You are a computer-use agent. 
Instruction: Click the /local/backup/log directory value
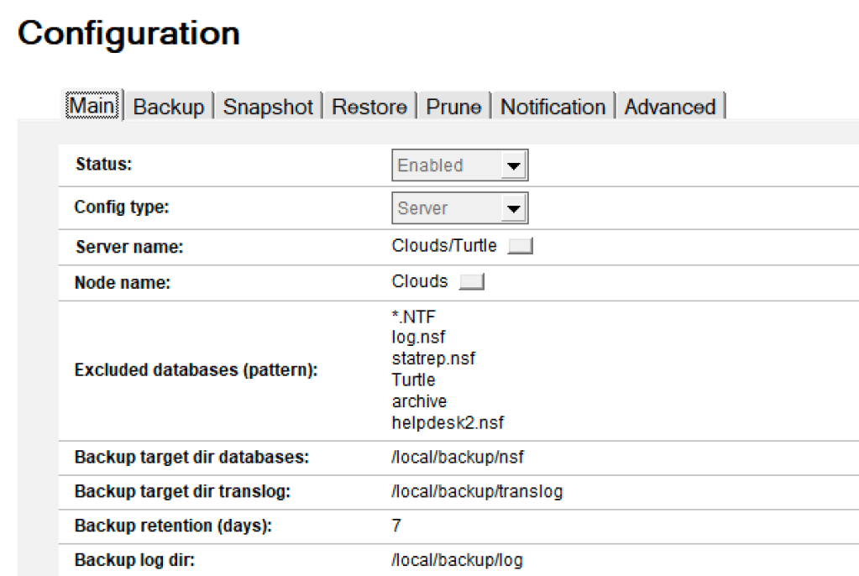click(x=457, y=559)
